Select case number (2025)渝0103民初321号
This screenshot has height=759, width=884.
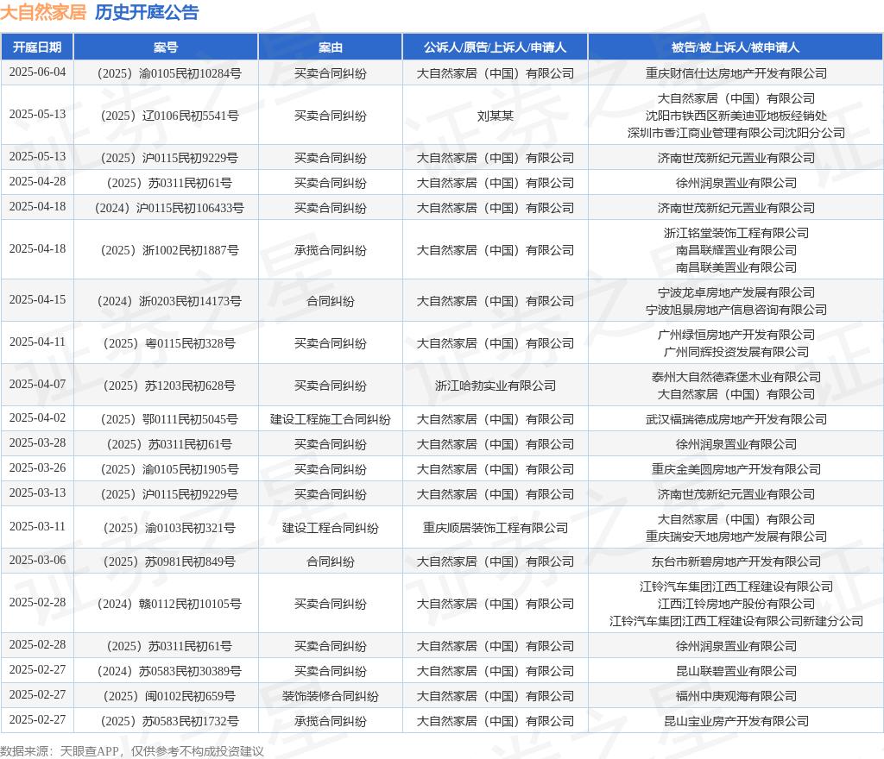[x=169, y=528]
